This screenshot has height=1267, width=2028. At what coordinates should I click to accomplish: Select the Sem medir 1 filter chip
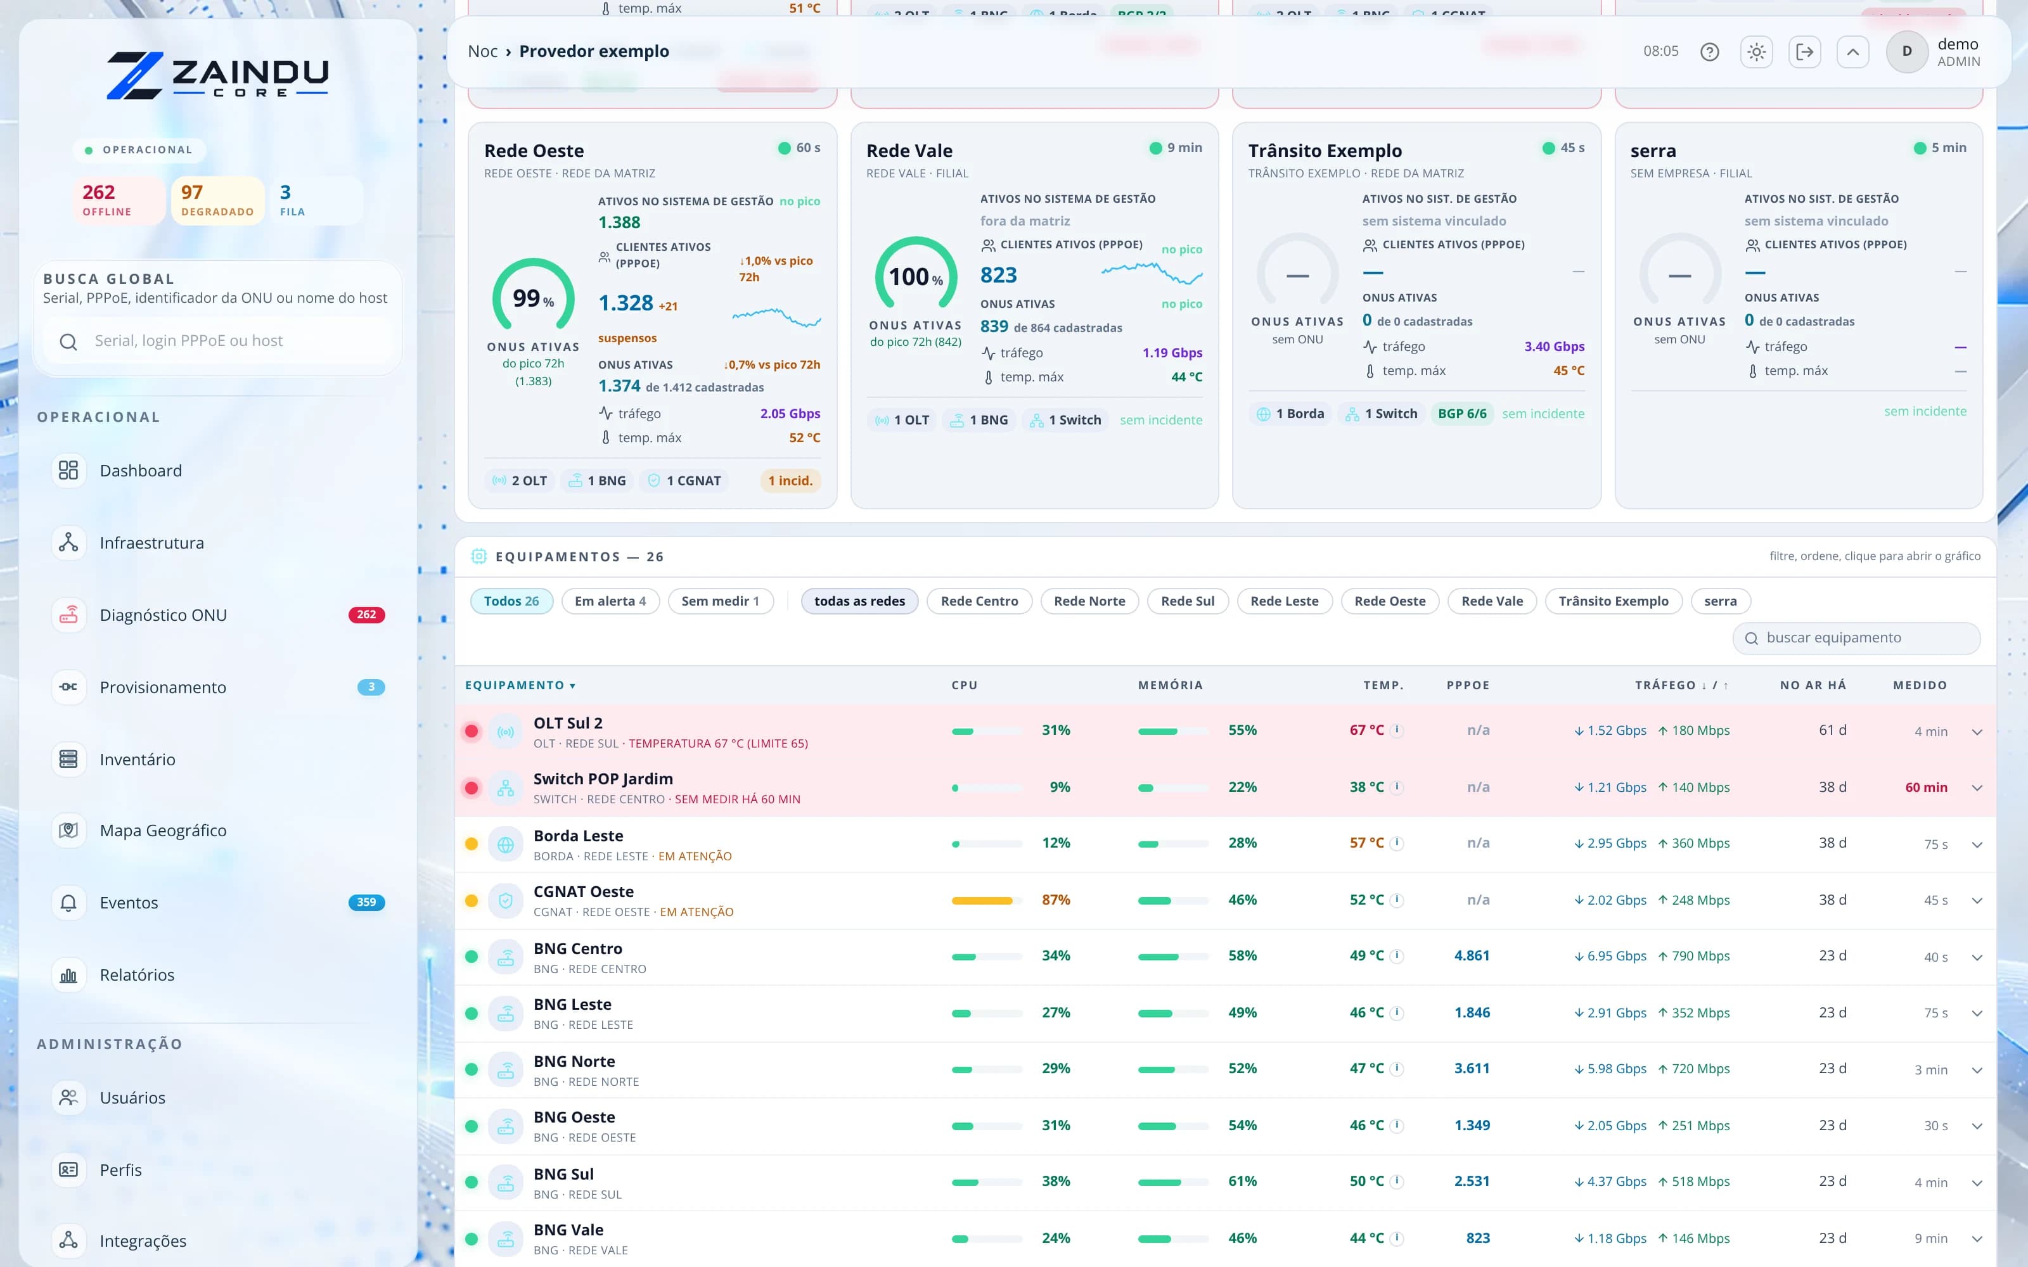pyautogui.click(x=720, y=601)
